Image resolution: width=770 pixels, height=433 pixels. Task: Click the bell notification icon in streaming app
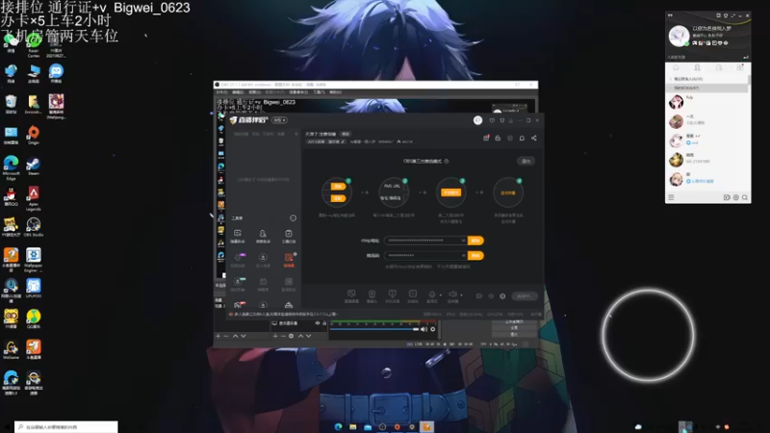[522, 138]
